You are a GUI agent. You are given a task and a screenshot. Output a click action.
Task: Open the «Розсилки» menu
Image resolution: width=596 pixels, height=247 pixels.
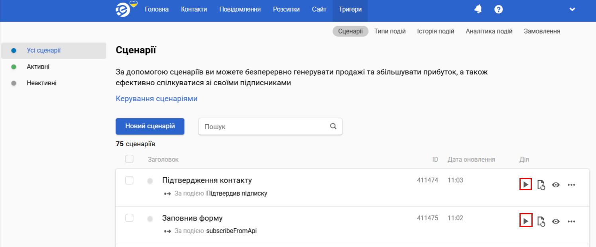pos(286,9)
